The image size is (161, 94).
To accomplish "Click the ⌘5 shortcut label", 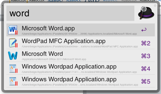I will [x=146, y=82].
